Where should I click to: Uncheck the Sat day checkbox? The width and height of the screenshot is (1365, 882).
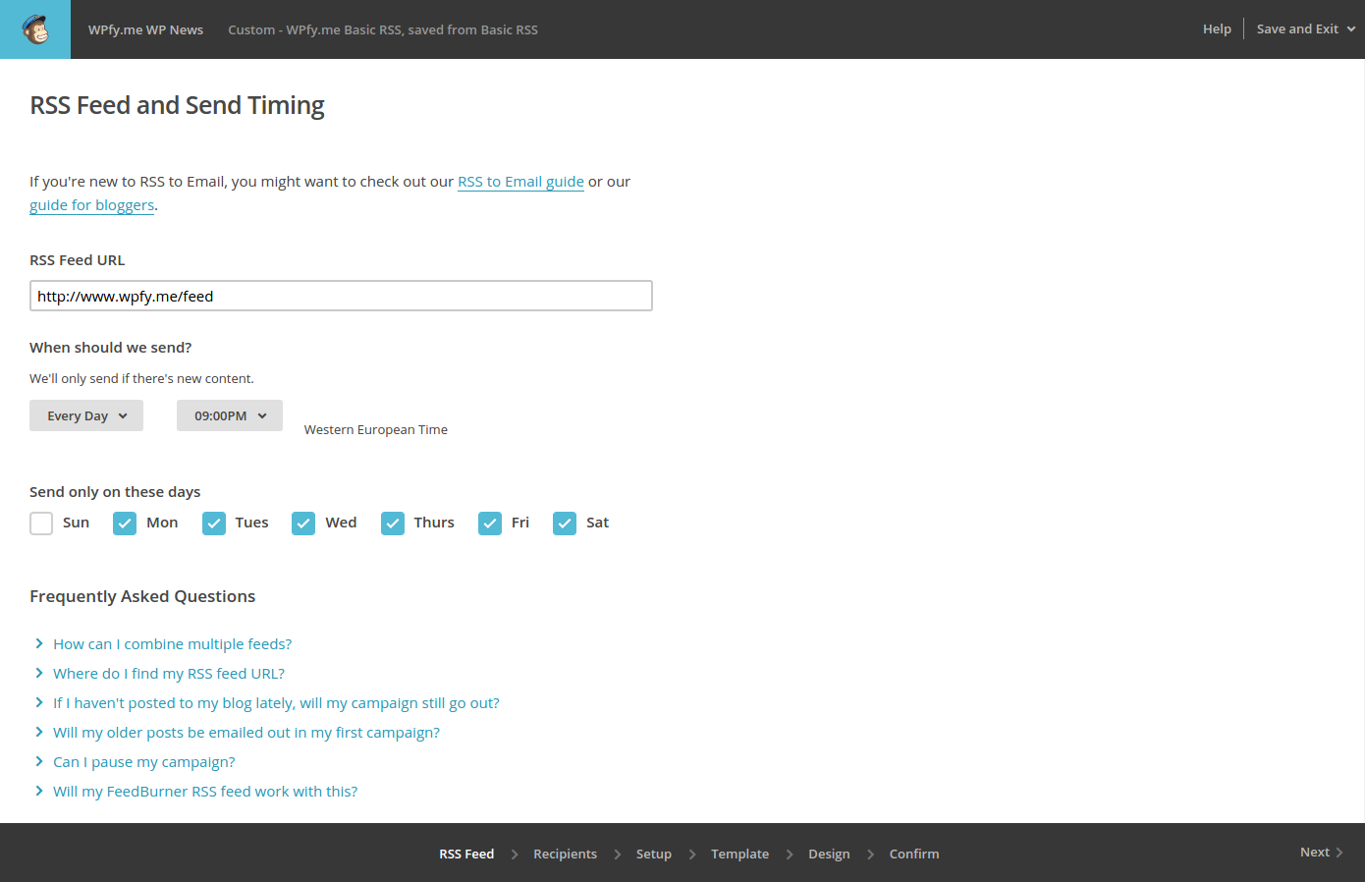(x=565, y=524)
